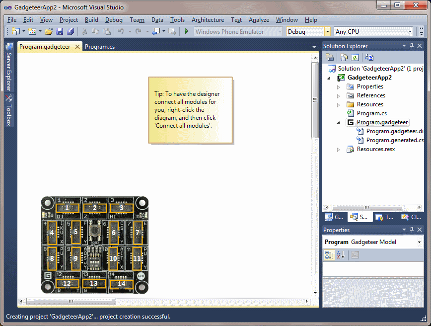Open the Architecture menu
This screenshot has width=431, height=326.
pos(208,20)
